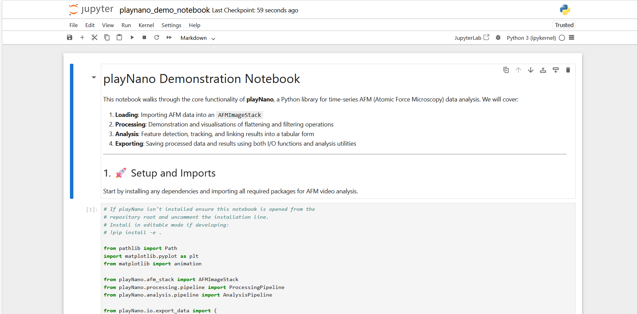This screenshot has height=314, width=637.
Task: Interrupt the kernel with the stop icon
Action: 144,38
